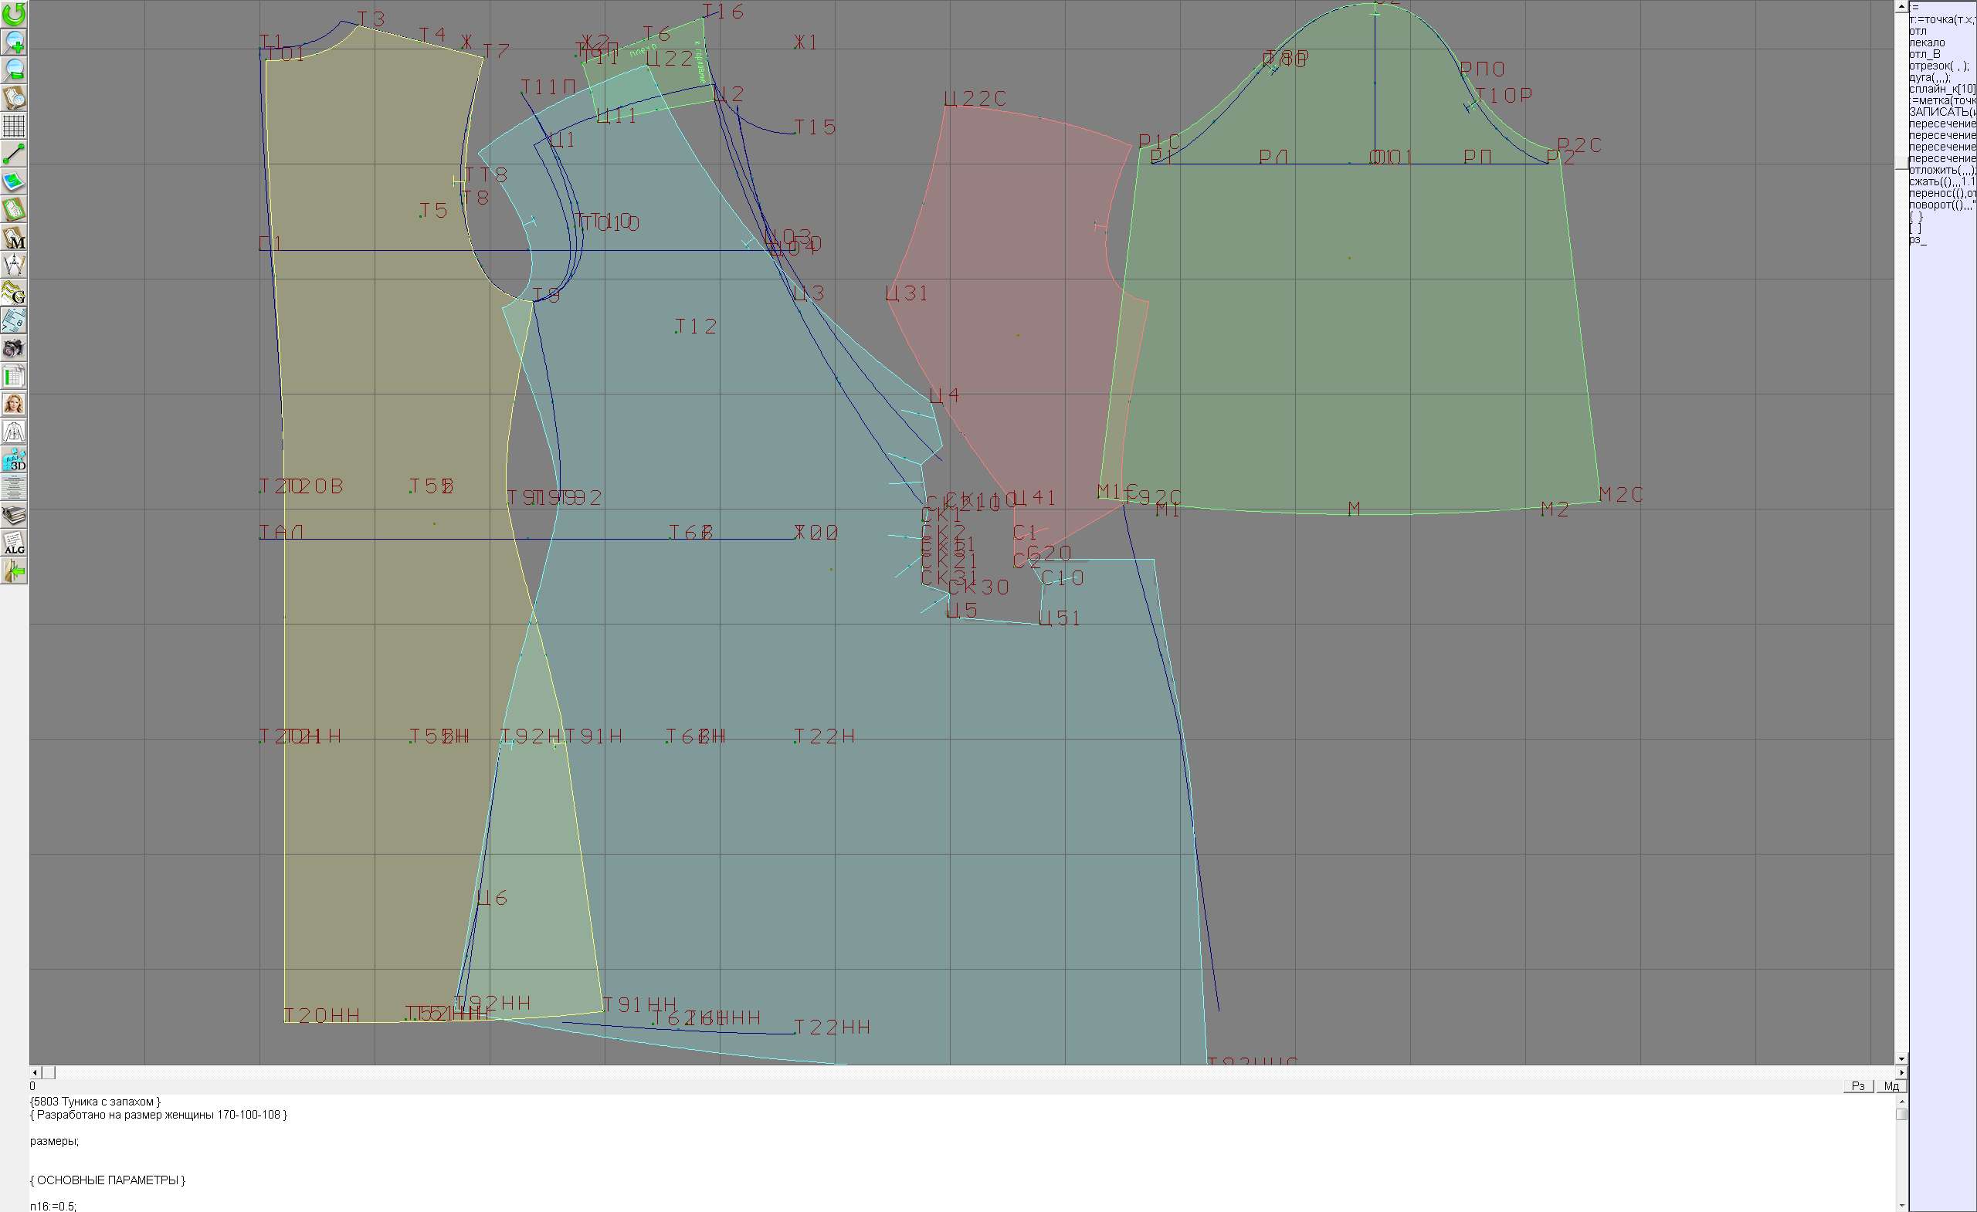The width and height of the screenshot is (1977, 1212).
Task: Click the green table spreadsheet icon
Action: [x=14, y=376]
